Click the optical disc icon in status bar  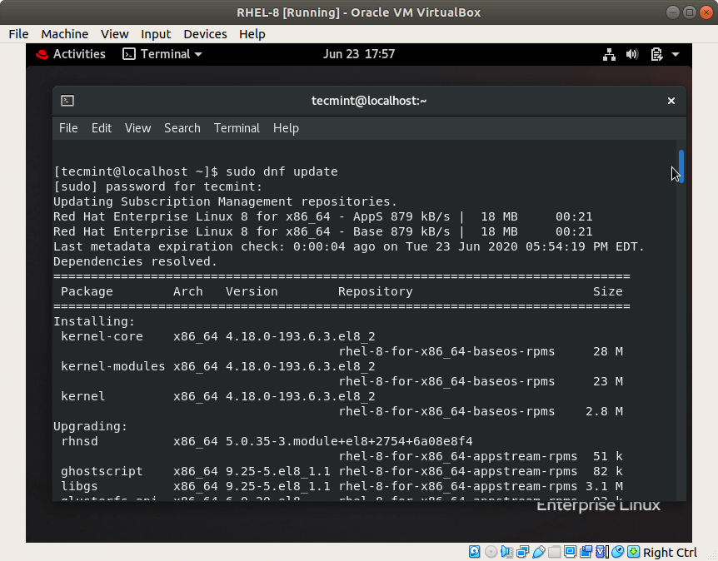pyautogui.click(x=491, y=552)
